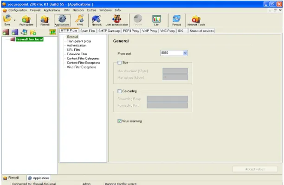This screenshot has width=284, height=185.
Task: Open User administration icon
Action: coord(117,20)
